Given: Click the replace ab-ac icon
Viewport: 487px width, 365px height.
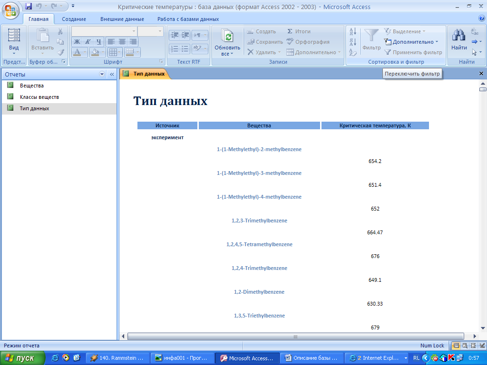Looking at the screenshot, I should (475, 31).
